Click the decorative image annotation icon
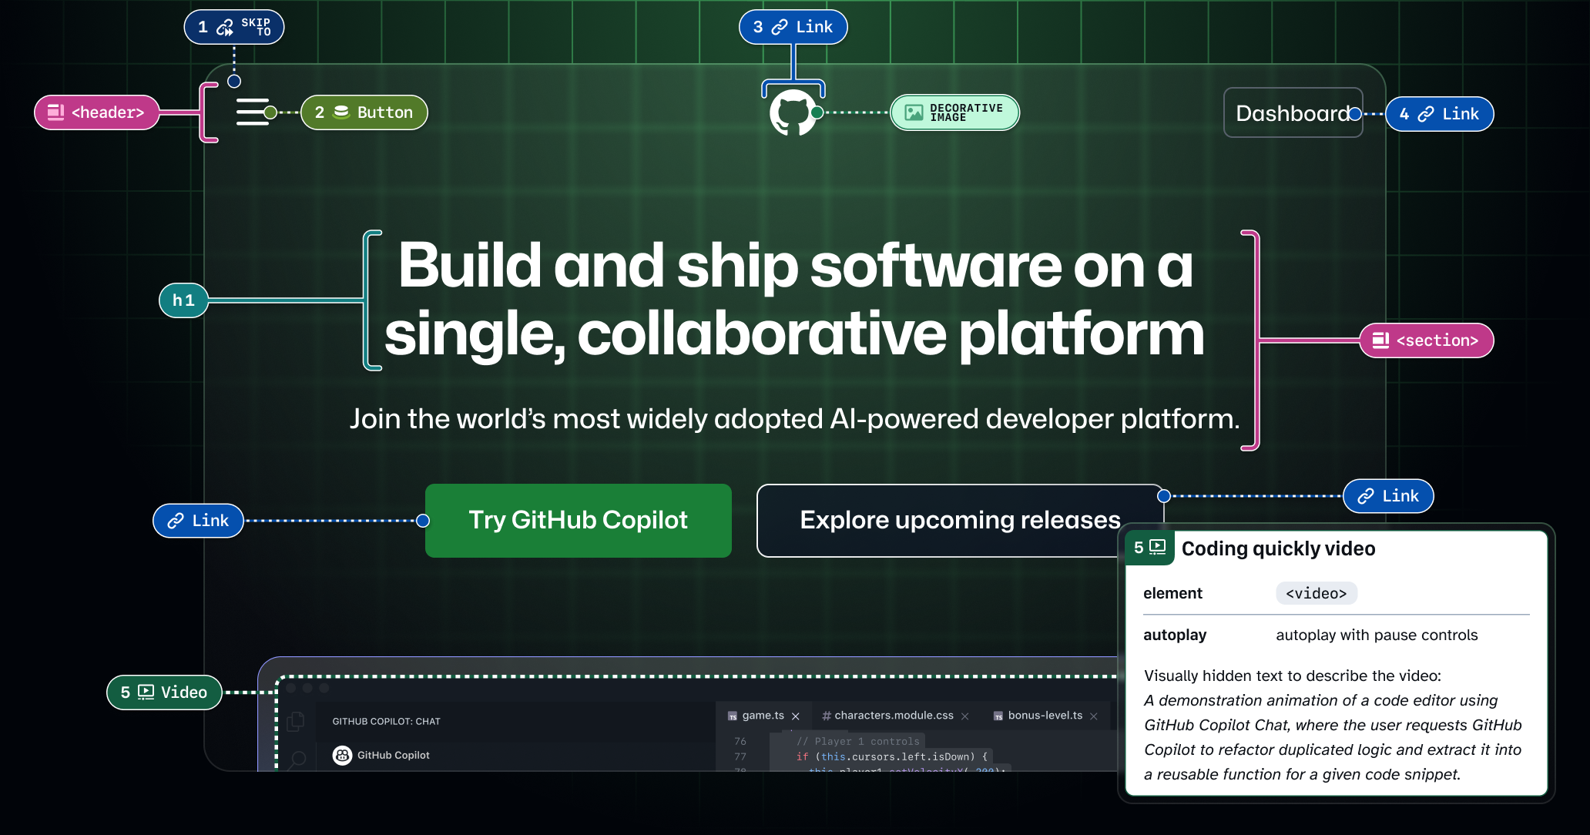The width and height of the screenshot is (1590, 835). coord(914,112)
